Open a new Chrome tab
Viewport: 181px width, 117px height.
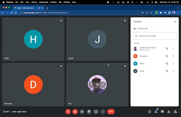(x=48, y=8)
